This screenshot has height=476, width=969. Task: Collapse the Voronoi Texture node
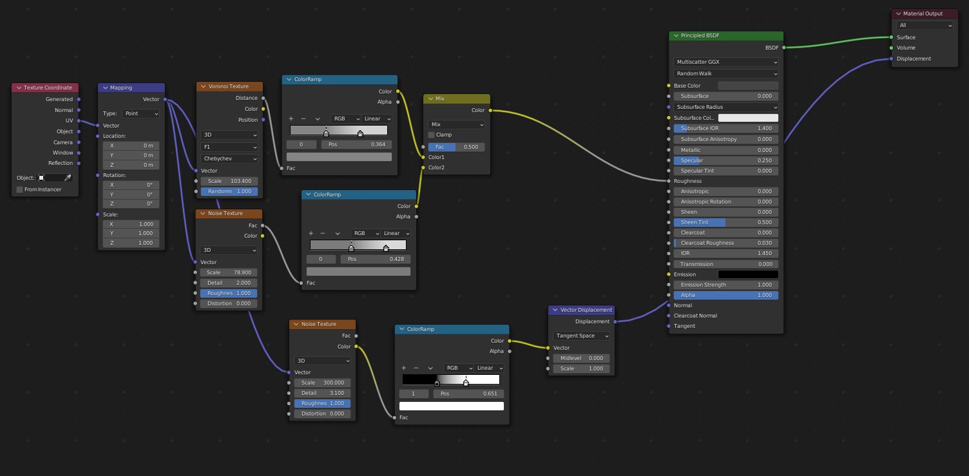click(202, 86)
